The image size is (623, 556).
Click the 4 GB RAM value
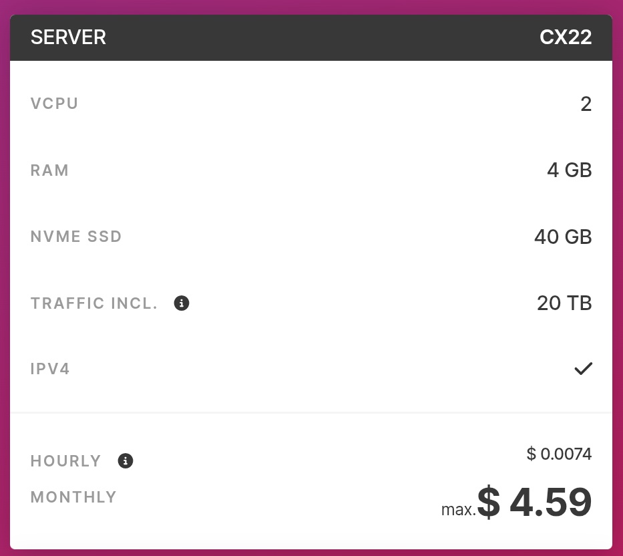click(x=570, y=170)
